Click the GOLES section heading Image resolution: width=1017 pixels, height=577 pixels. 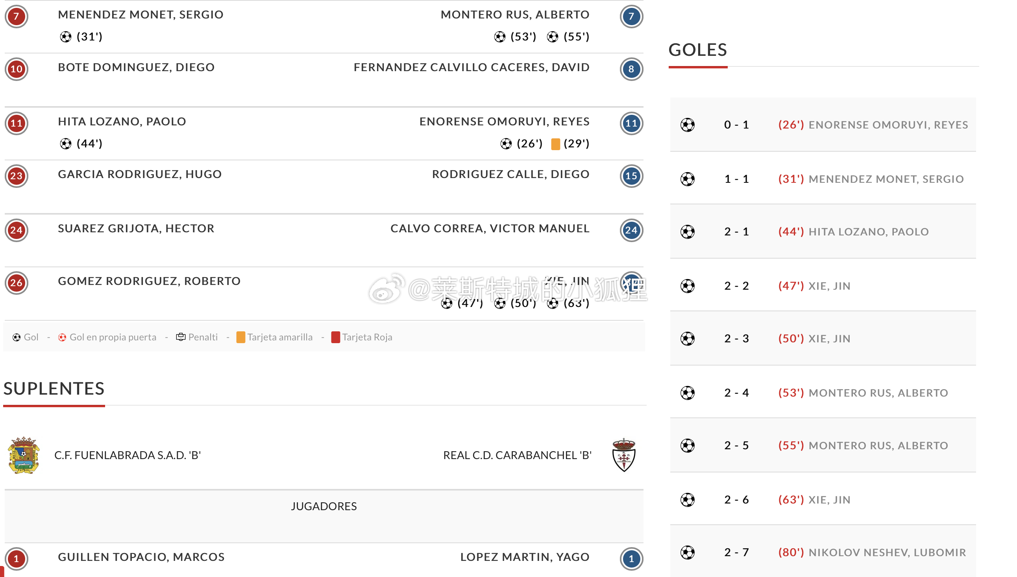(x=697, y=50)
